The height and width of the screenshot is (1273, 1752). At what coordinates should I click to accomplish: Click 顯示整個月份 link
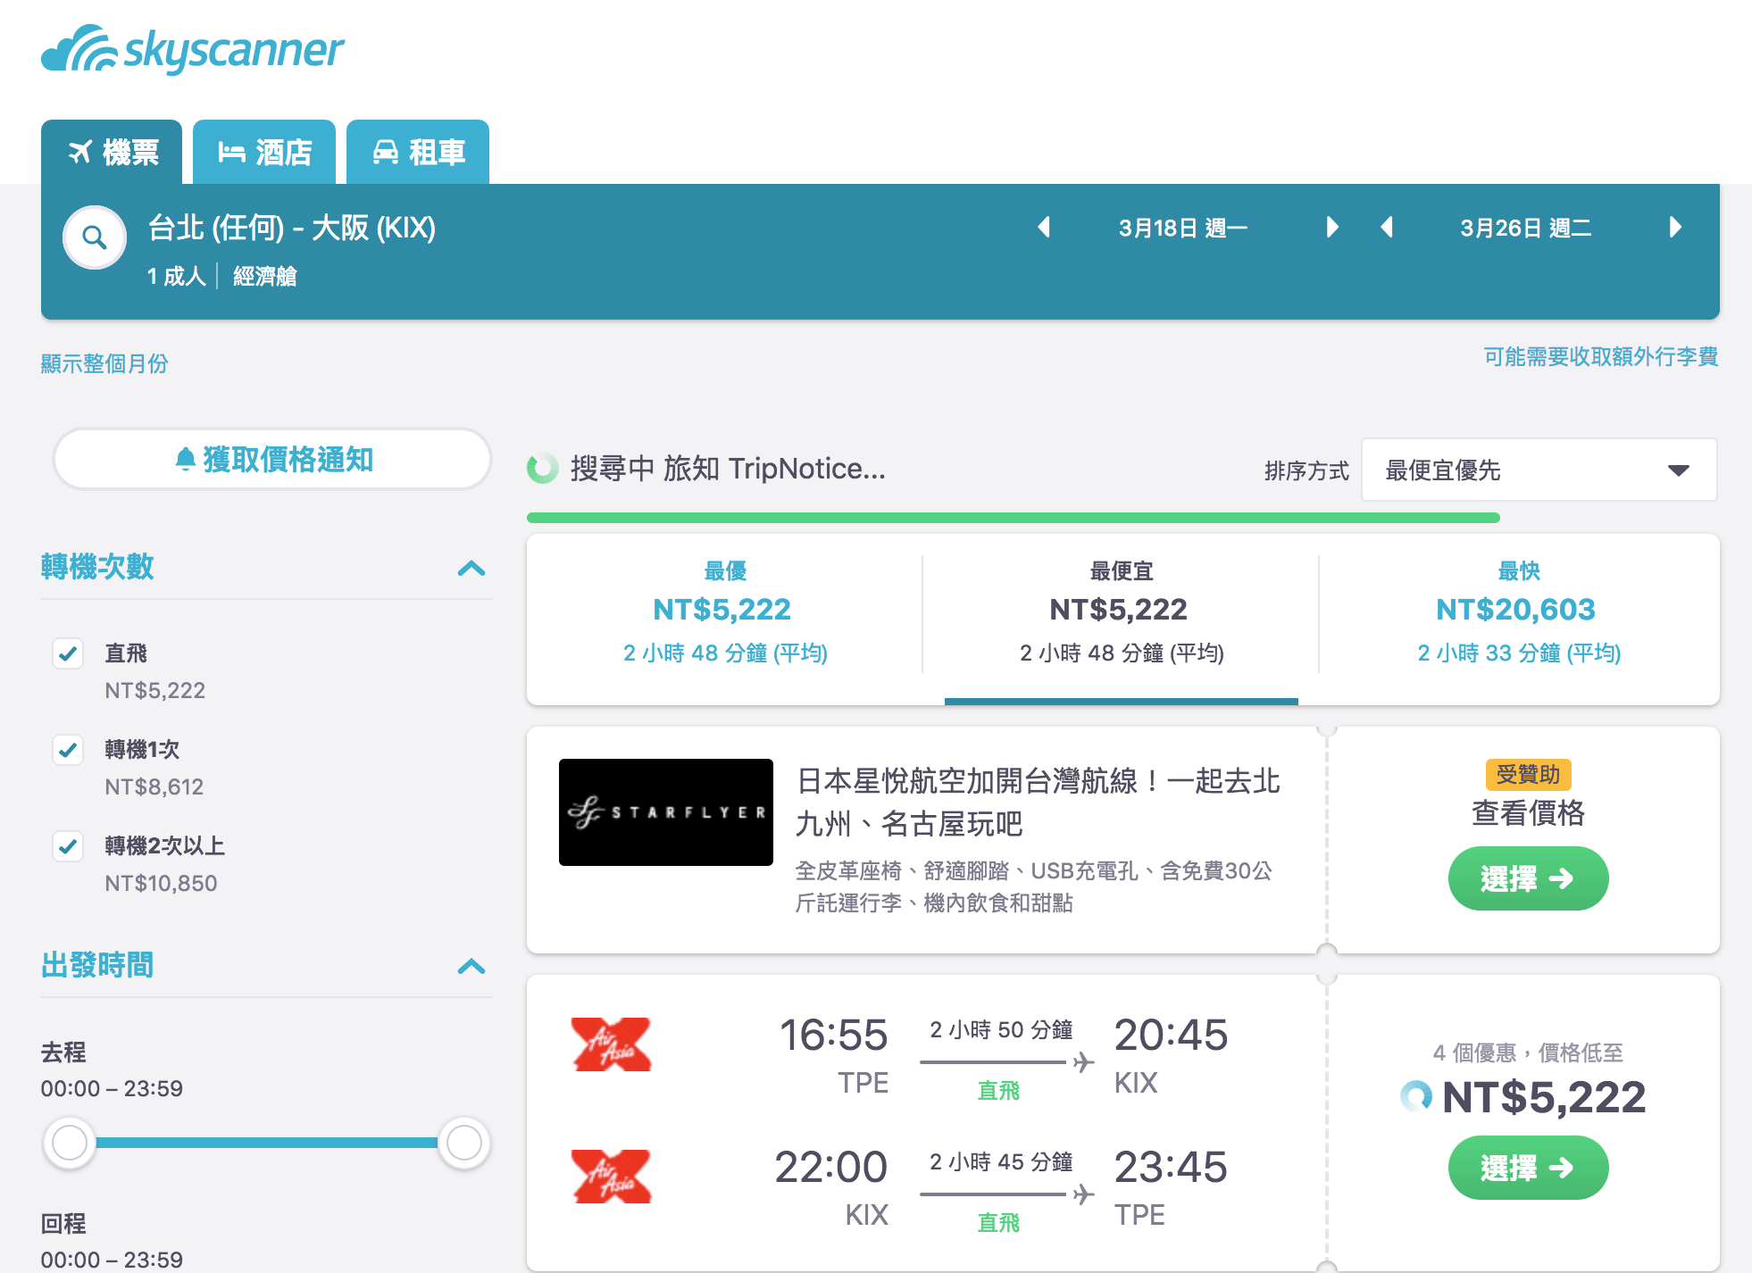[x=104, y=362]
